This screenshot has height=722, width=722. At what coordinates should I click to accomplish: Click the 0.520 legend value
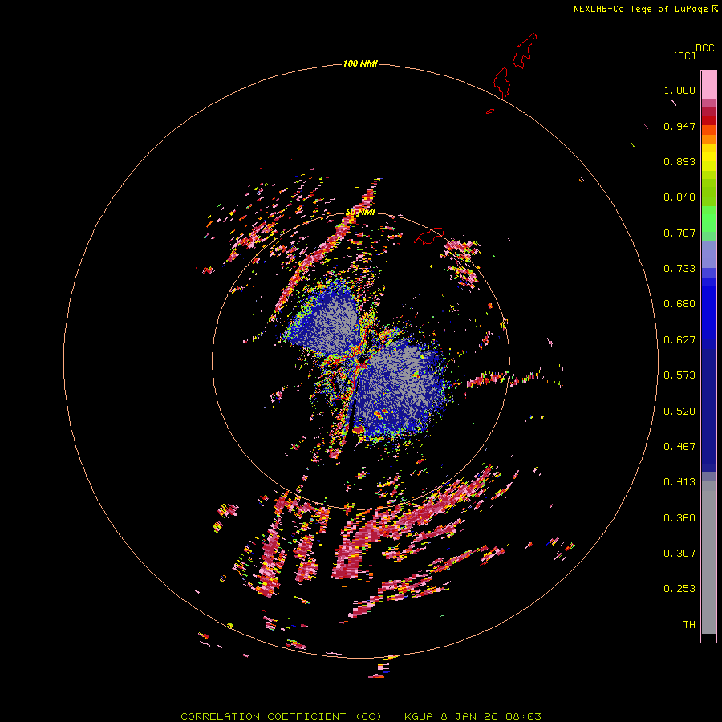point(679,412)
